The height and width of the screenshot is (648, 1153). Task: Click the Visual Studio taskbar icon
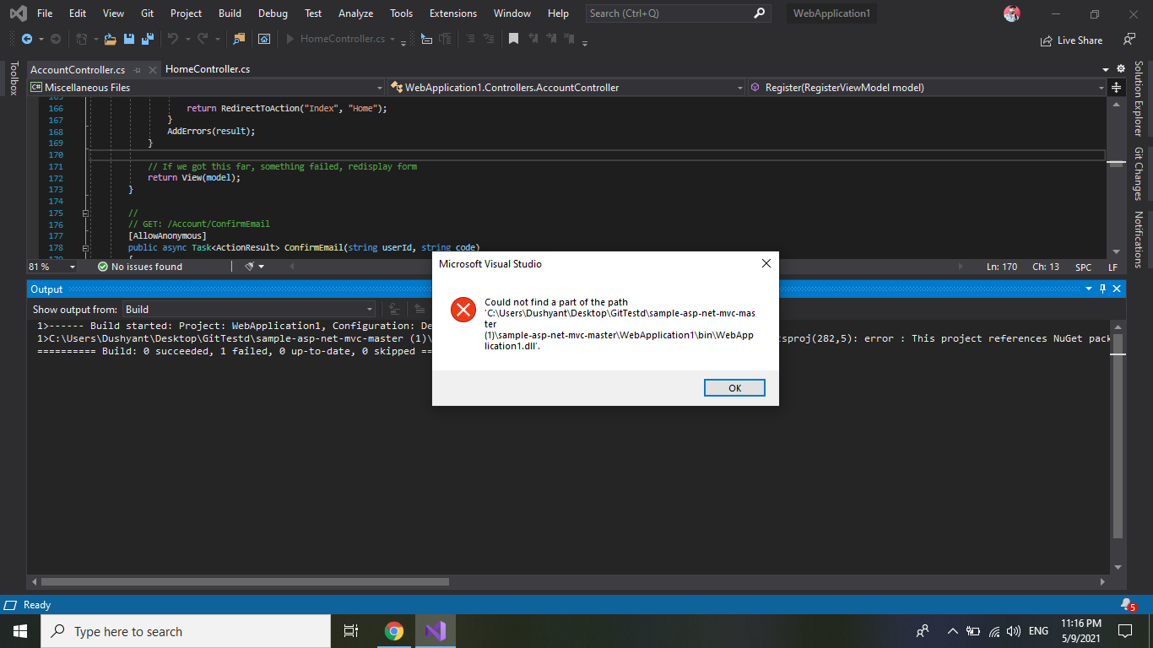436,631
